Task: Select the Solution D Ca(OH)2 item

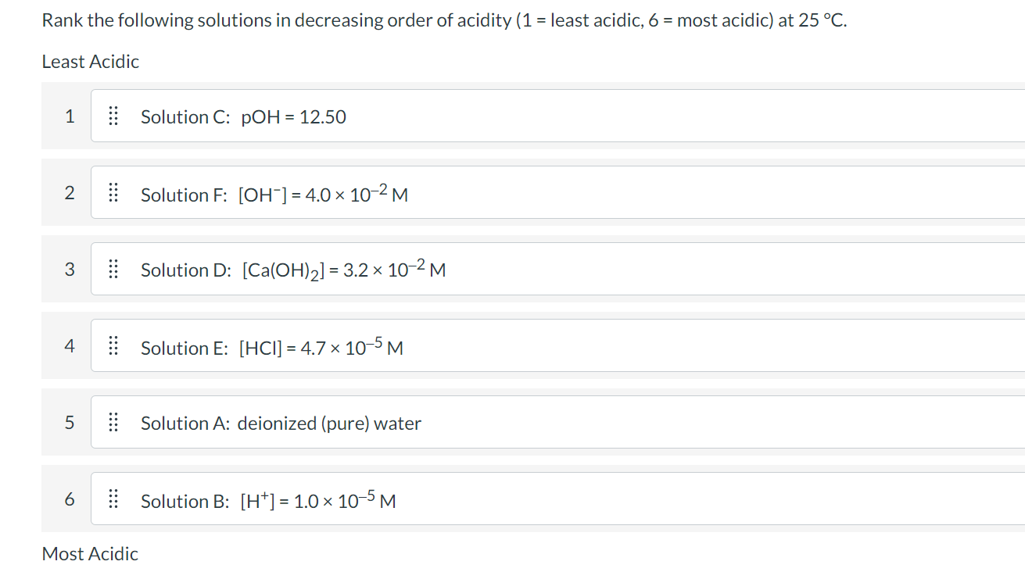Action: click(x=558, y=269)
